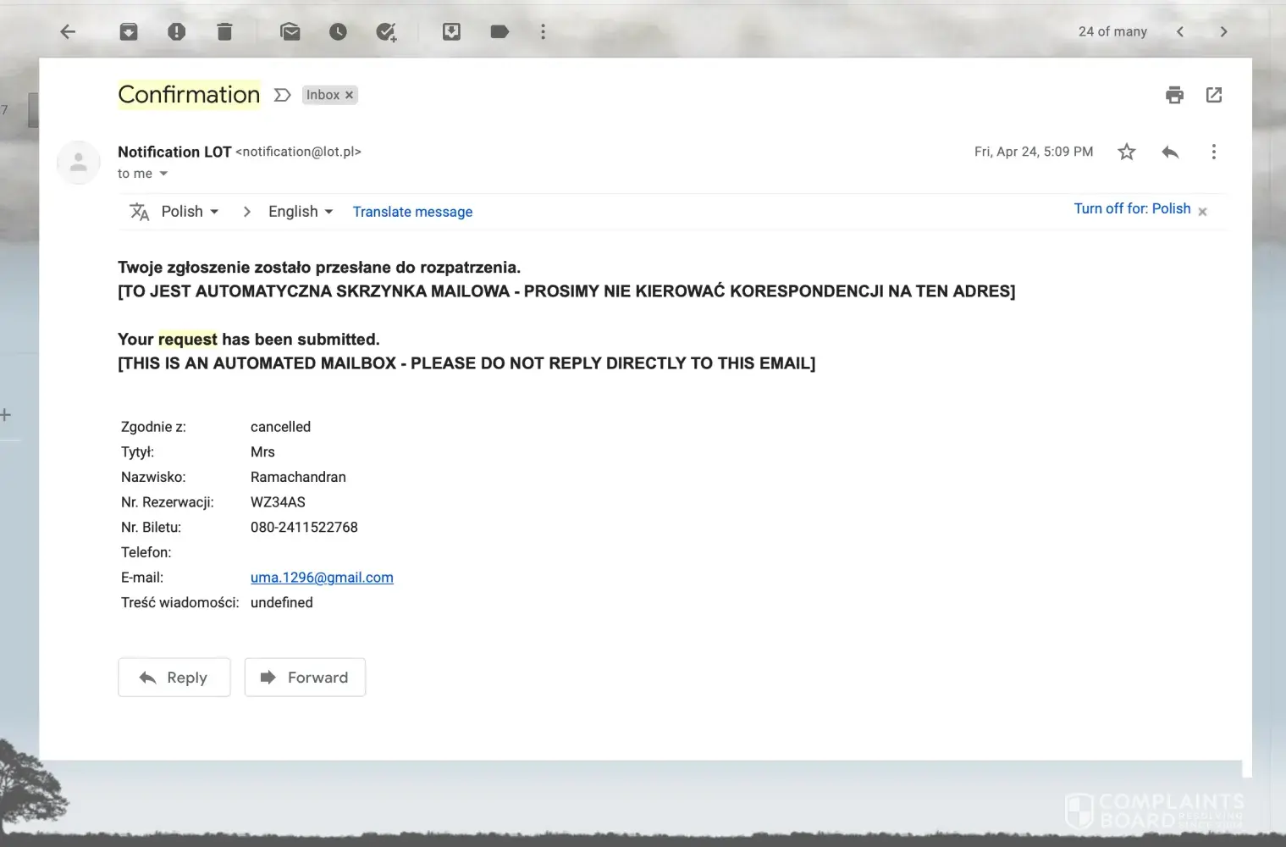
Task: Report this email as spam
Action: tap(176, 32)
